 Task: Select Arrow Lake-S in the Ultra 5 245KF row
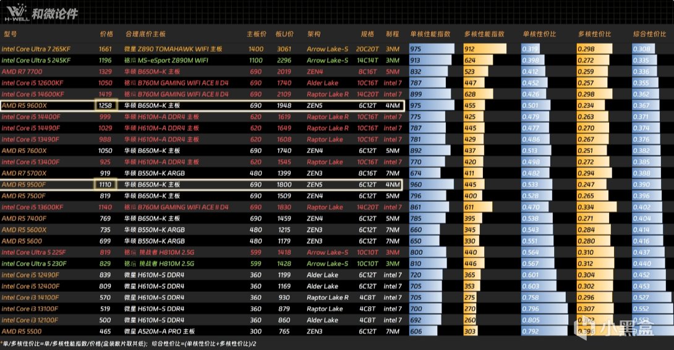tap(328, 60)
